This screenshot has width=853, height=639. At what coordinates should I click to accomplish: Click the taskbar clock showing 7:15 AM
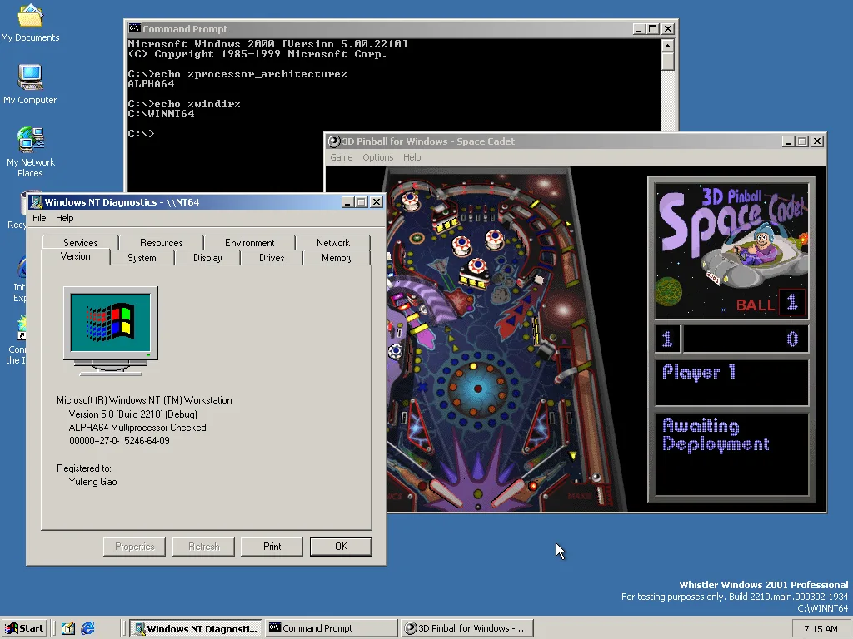821,629
